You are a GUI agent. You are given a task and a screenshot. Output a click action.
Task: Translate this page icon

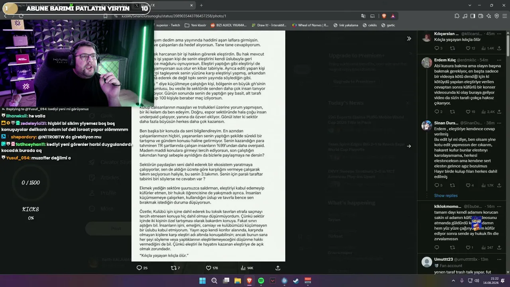(363, 16)
